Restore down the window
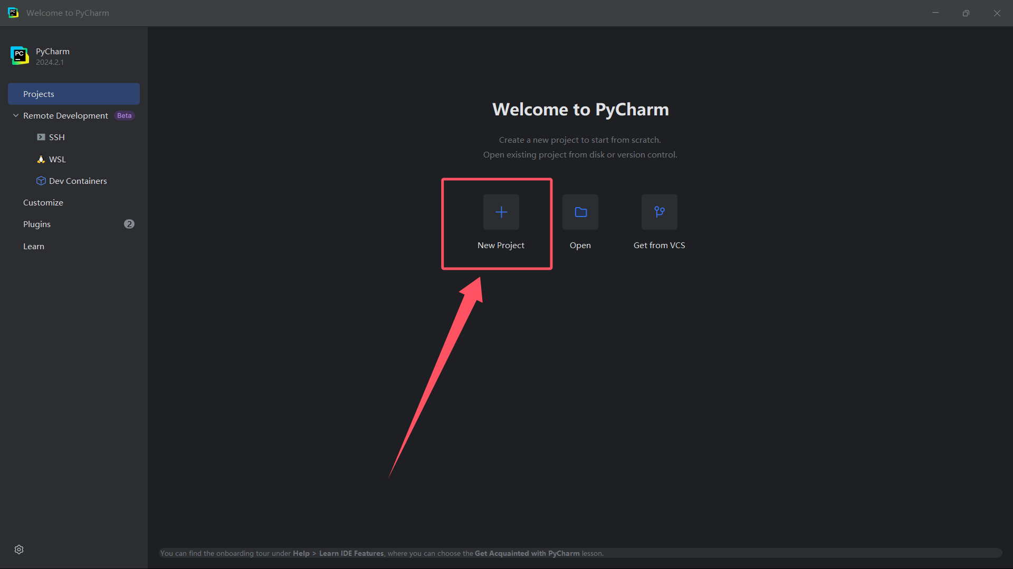The image size is (1013, 569). coord(966,13)
